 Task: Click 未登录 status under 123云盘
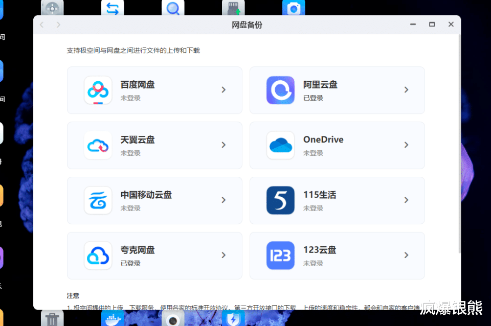pyautogui.click(x=313, y=264)
